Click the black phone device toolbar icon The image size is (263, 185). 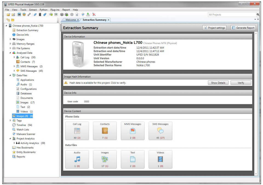click(x=40, y=14)
